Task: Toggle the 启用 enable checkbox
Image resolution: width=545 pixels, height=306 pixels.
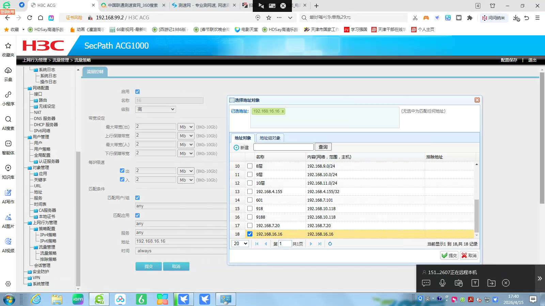Action: click(x=138, y=91)
